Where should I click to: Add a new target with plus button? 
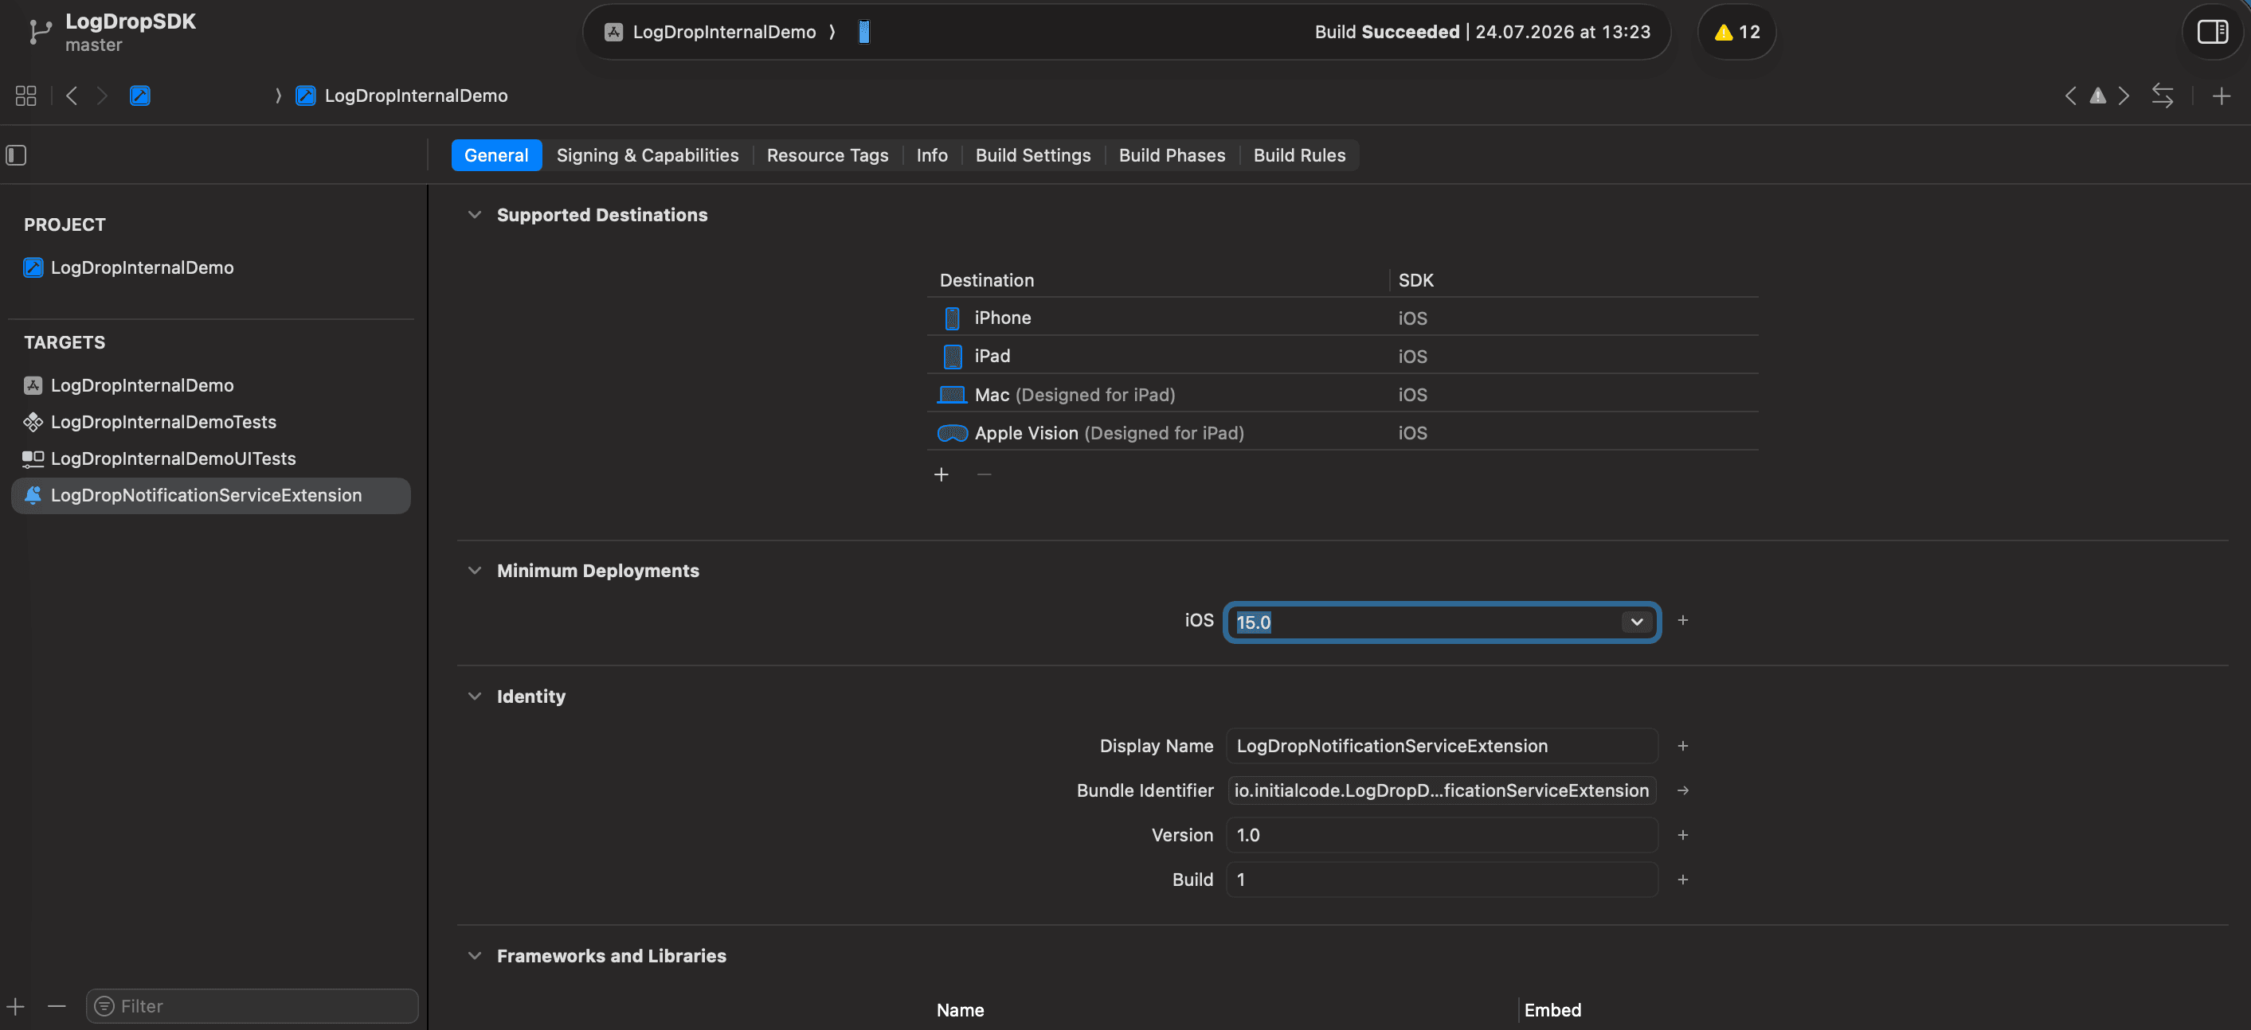tap(16, 1005)
